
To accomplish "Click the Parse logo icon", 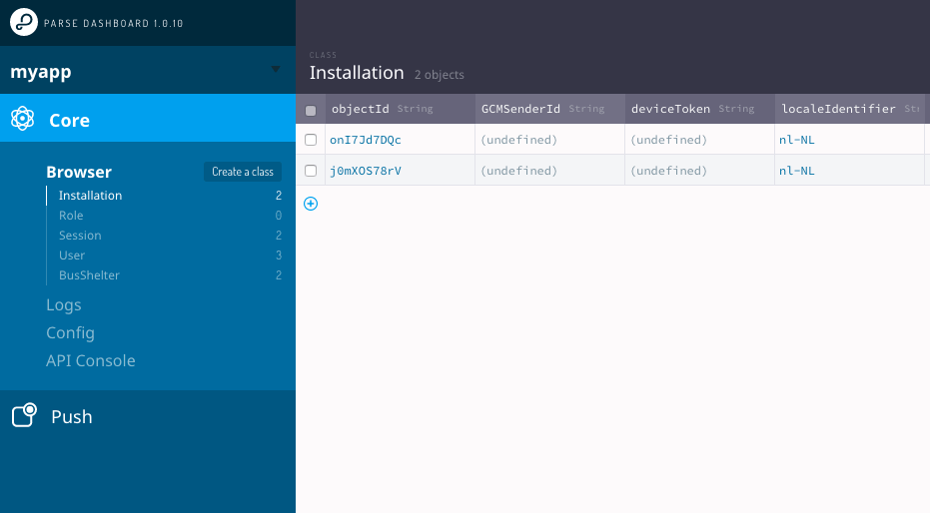I will pos(24,23).
